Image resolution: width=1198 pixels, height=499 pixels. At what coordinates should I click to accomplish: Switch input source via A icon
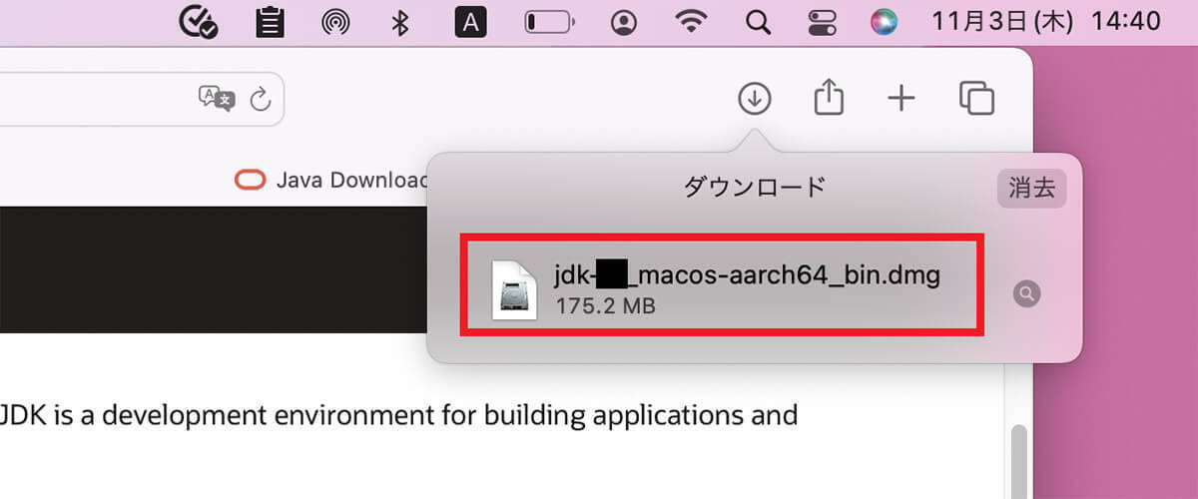(x=470, y=22)
